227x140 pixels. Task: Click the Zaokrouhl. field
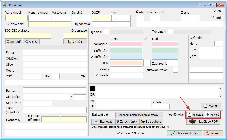click(173, 63)
